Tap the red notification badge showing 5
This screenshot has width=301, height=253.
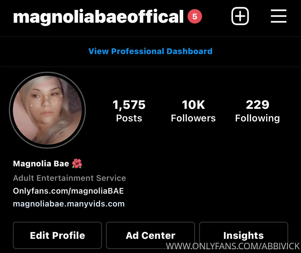click(x=195, y=16)
